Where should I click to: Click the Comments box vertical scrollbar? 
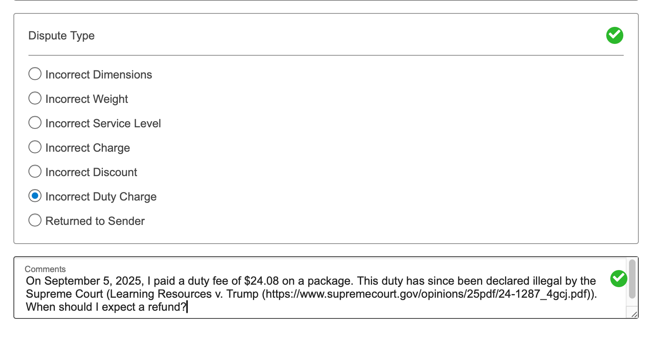(632, 279)
